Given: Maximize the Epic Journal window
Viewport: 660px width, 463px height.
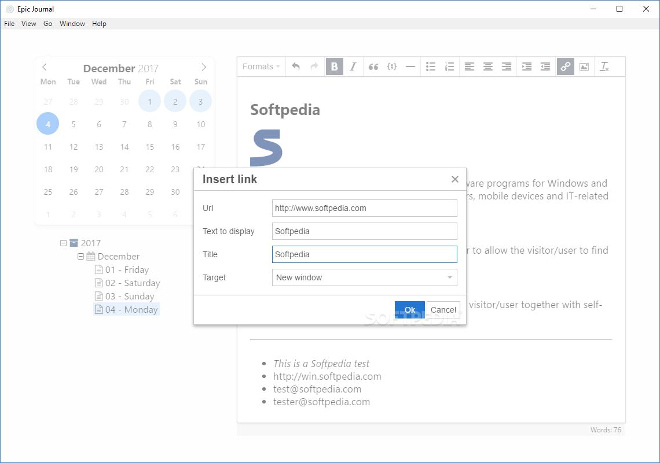Looking at the screenshot, I should pyautogui.click(x=619, y=9).
